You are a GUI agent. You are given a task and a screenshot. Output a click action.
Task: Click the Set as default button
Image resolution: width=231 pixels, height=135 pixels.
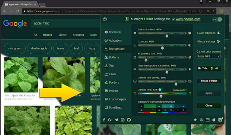(209, 81)
